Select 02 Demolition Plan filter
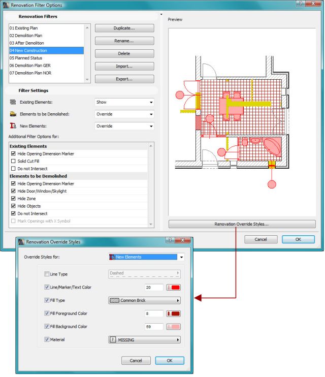This screenshot has height=377, width=325. [x=46, y=36]
